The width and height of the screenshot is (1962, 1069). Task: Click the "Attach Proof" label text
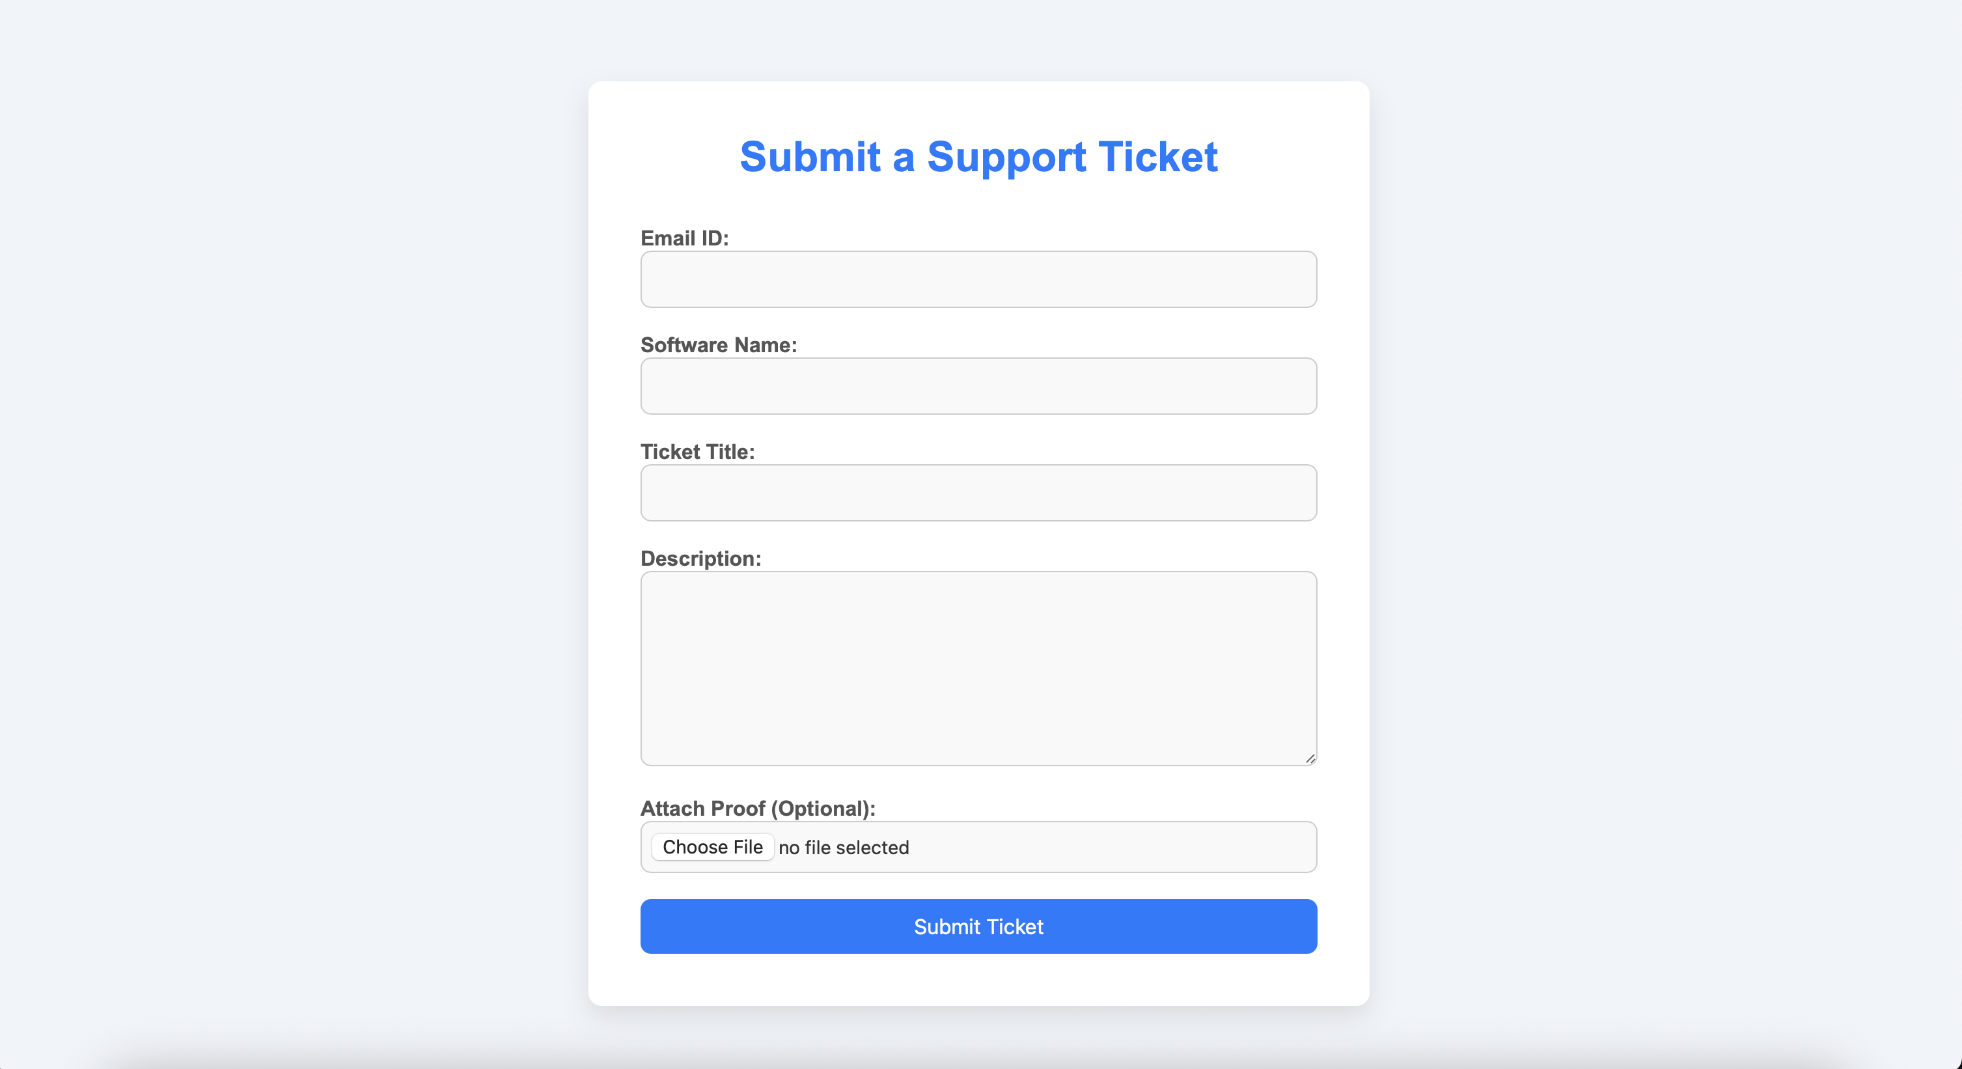tap(702, 809)
